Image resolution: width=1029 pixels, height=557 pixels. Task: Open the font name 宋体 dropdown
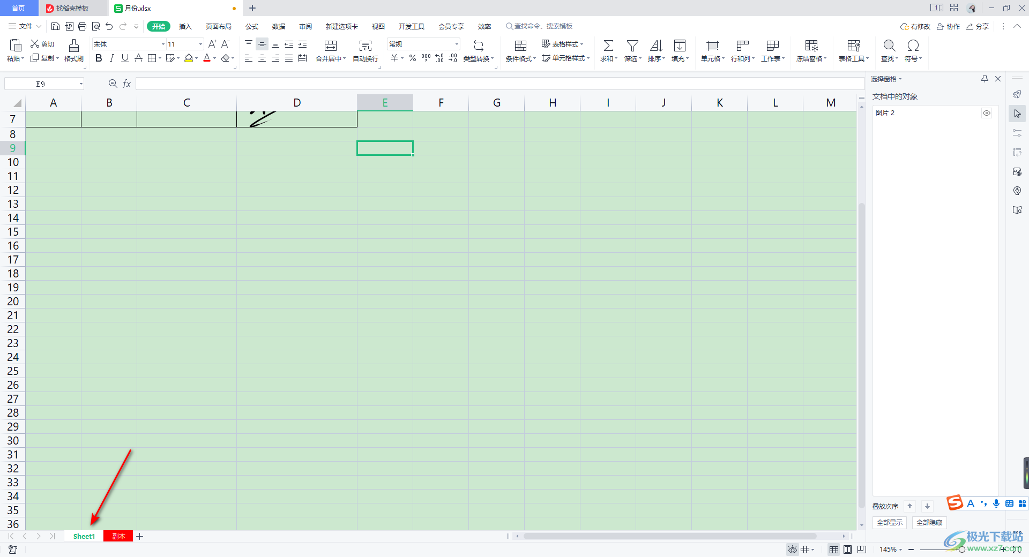[163, 44]
